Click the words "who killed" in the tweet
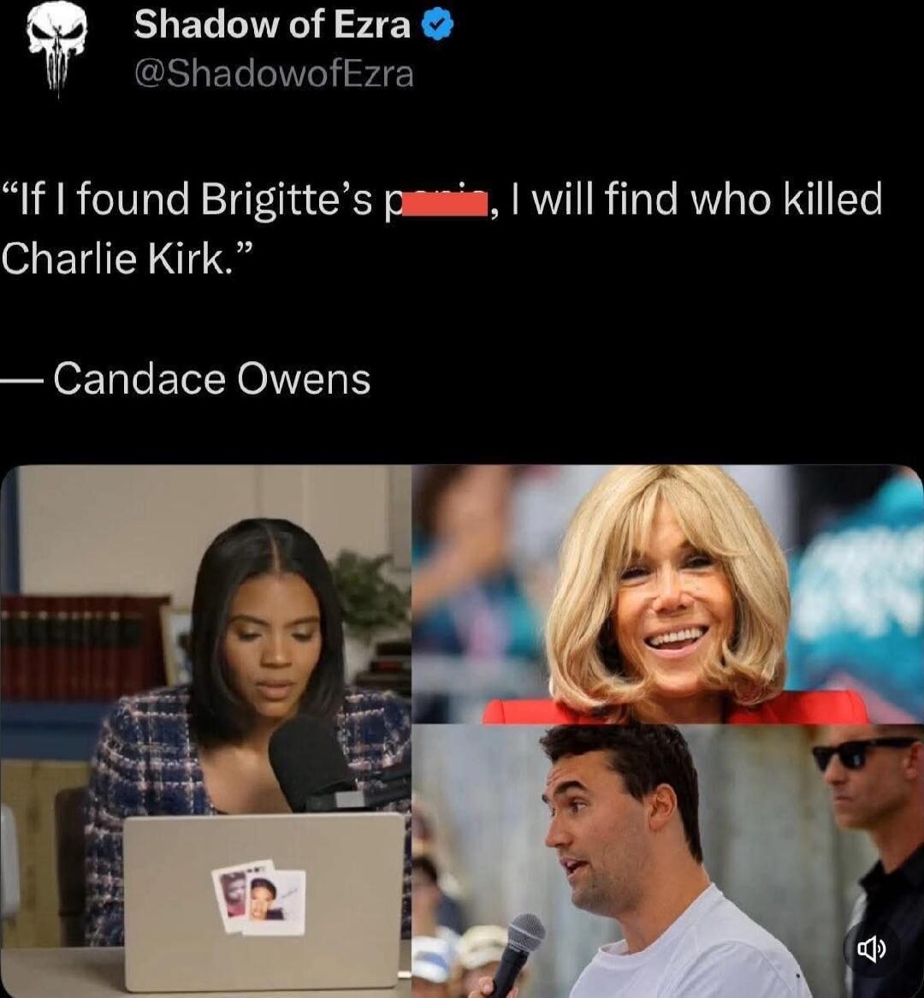Image resolution: width=924 pixels, height=998 pixels. [786, 199]
